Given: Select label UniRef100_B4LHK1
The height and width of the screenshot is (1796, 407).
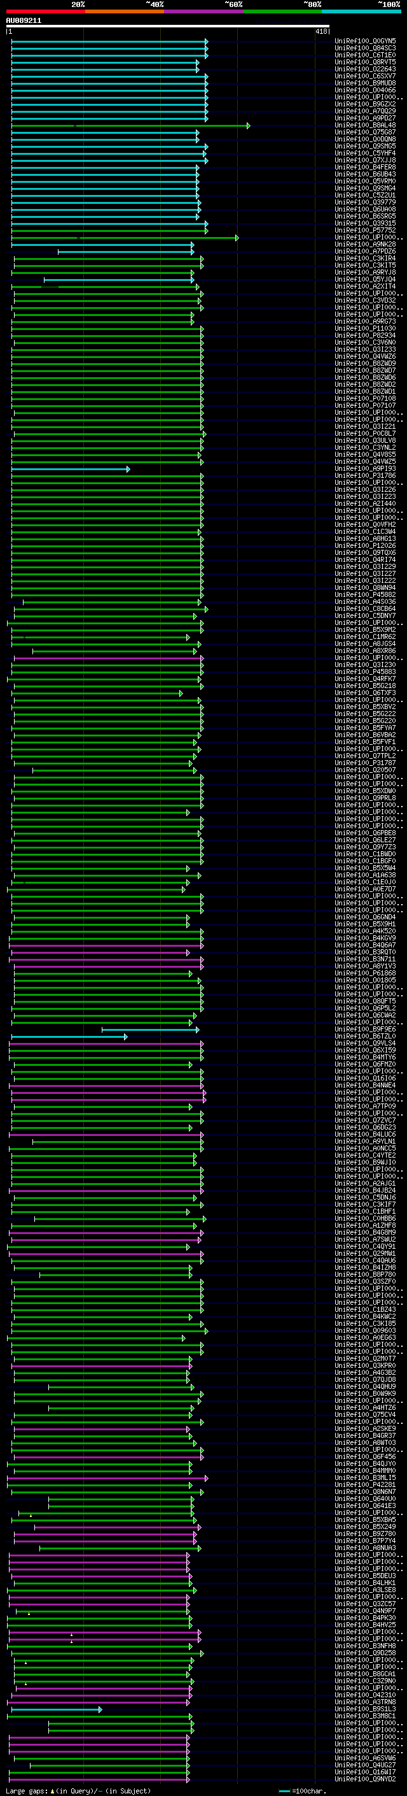Looking at the screenshot, I should point(365,1583).
